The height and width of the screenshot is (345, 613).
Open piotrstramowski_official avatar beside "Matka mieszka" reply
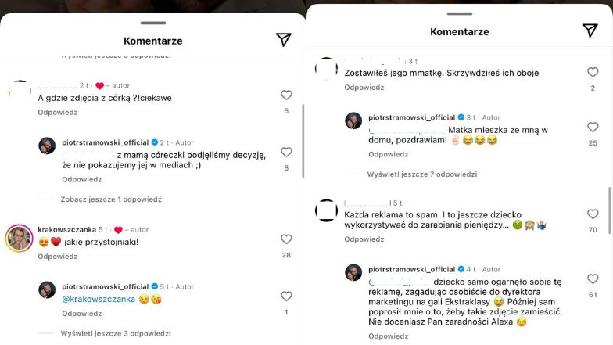tap(353, 120)
